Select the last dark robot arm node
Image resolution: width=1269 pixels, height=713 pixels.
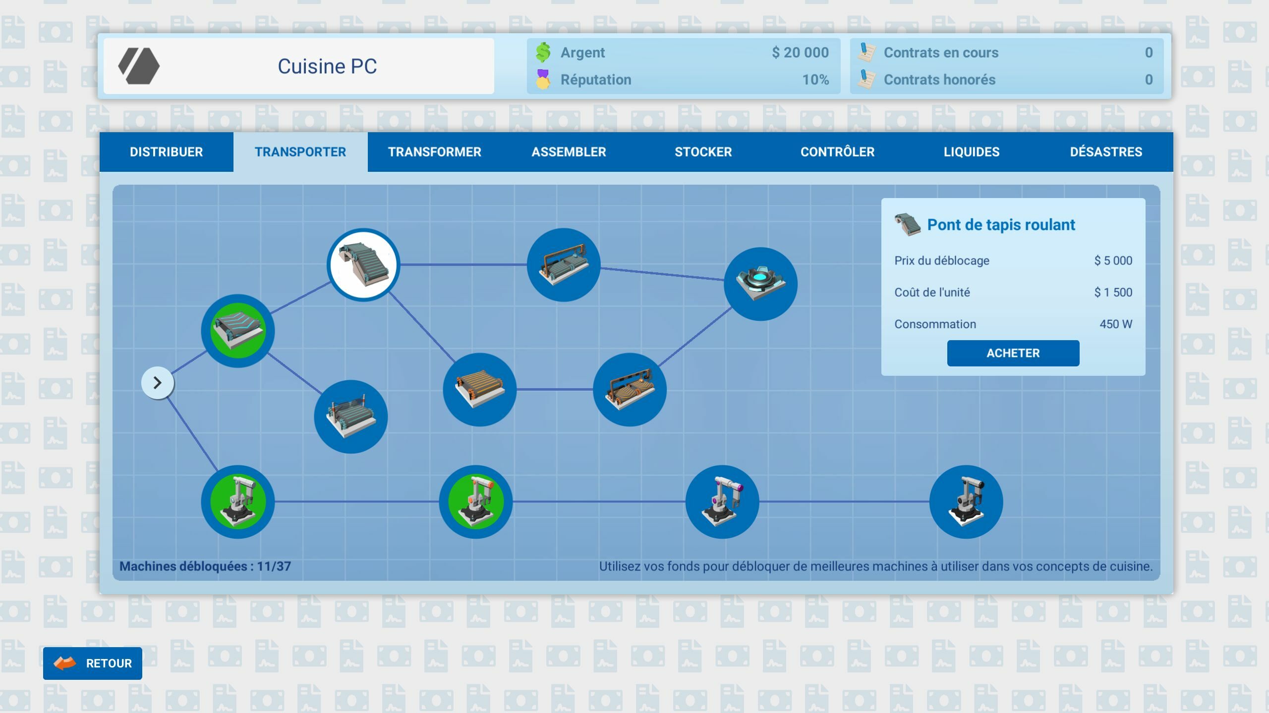pyautogui.click(x=966, y=502)
